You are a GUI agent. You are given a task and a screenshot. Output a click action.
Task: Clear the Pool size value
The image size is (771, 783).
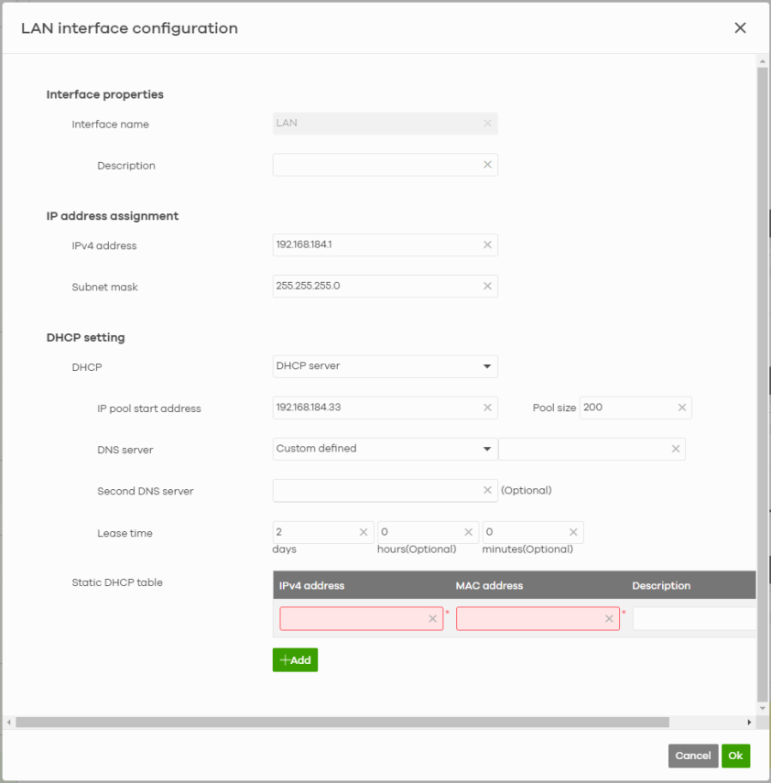click(681, 408)
